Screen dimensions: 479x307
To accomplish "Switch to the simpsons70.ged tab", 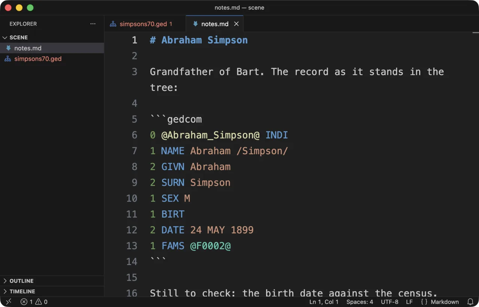I will coord(145,24).
